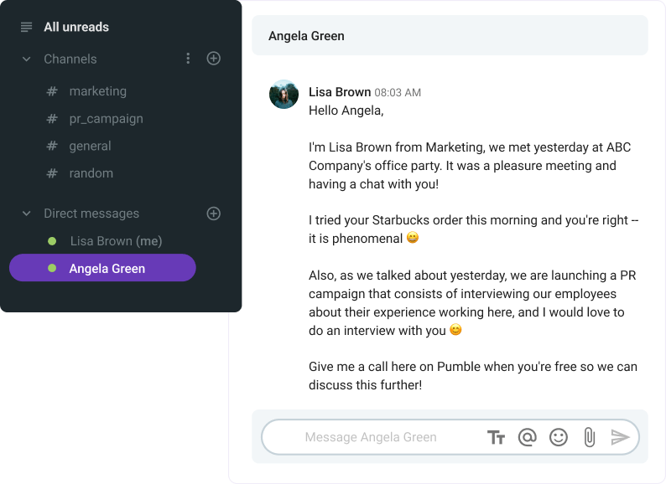This screenshot has width=666, height=484.
Task: Open the emoji picker
Action: point(559,437)
